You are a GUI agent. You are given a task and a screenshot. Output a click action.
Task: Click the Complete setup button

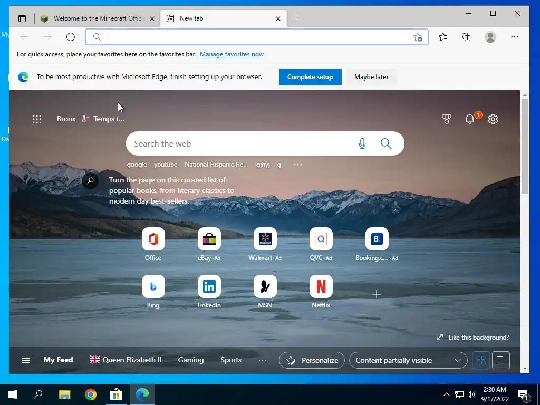point(310,77)
